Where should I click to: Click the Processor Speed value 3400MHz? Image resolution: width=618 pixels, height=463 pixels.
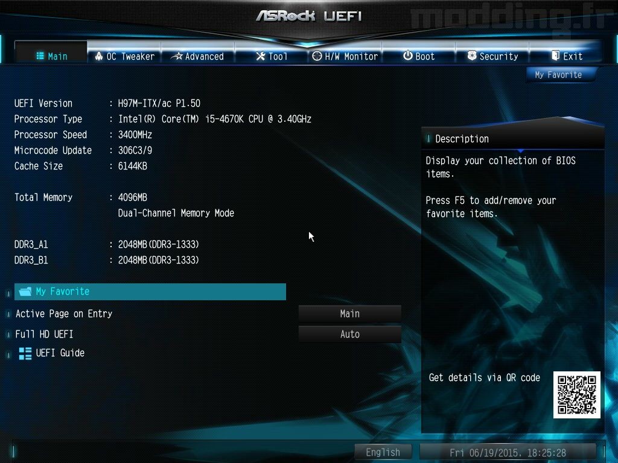[x=135, y=134]
